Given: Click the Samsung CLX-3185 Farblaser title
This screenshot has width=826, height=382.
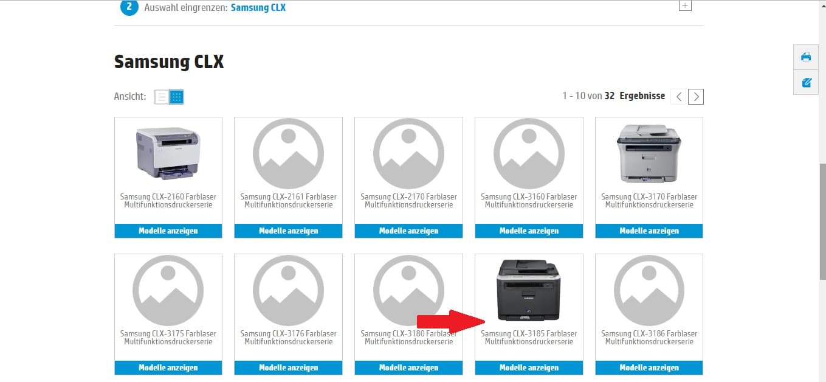Looking at the screenshot, I should [x=529, y=338].
